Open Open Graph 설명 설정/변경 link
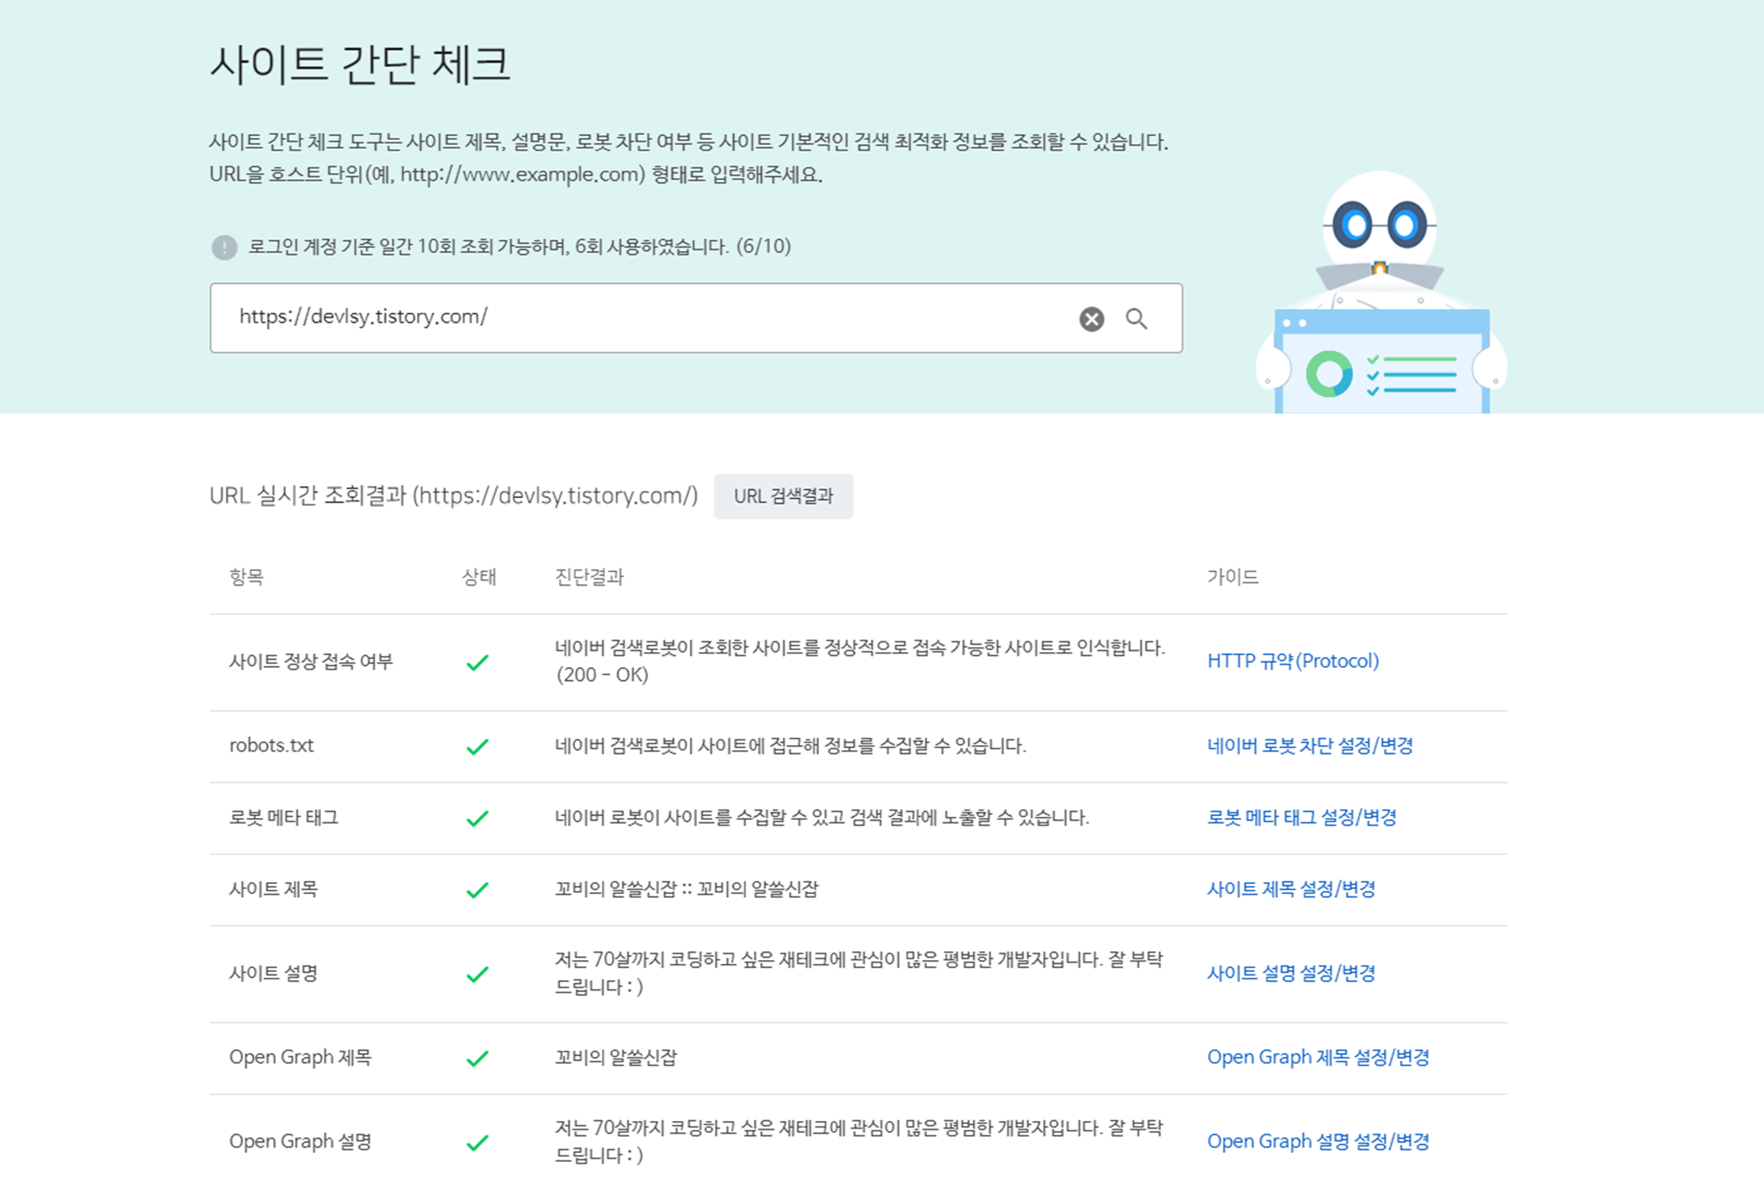The width and height of the screenshot is (1764, 1203). pos(1317,1141)
